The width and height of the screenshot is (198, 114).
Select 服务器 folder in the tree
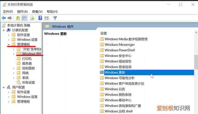(27, 64)
